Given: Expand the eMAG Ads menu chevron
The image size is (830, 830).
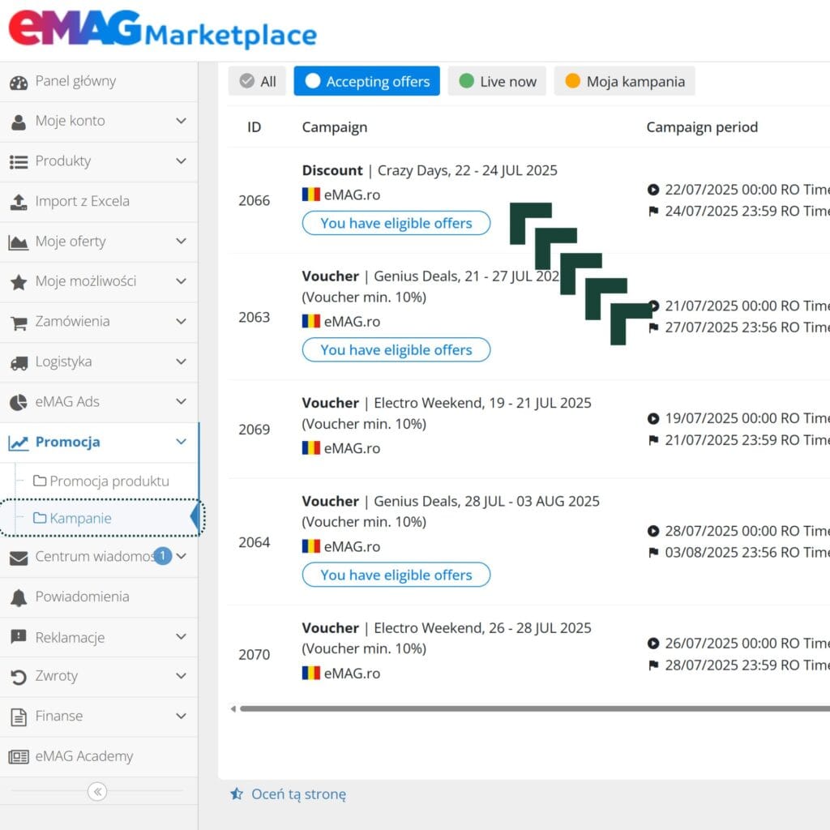Looking at the screenshot, I should pyautogui.click(x=181, y=402).
